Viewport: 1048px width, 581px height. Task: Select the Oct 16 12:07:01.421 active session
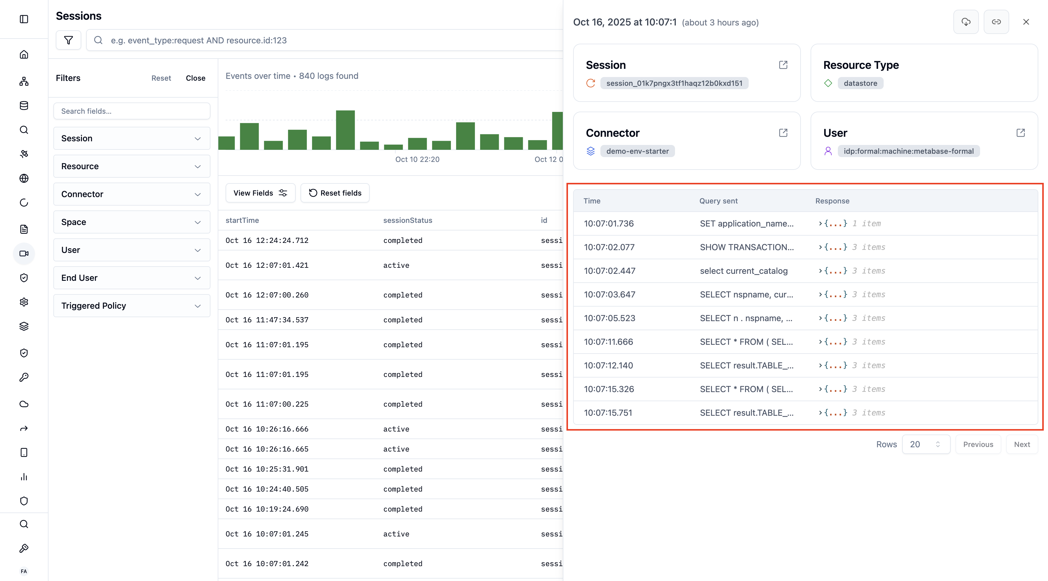click(267, 265)
